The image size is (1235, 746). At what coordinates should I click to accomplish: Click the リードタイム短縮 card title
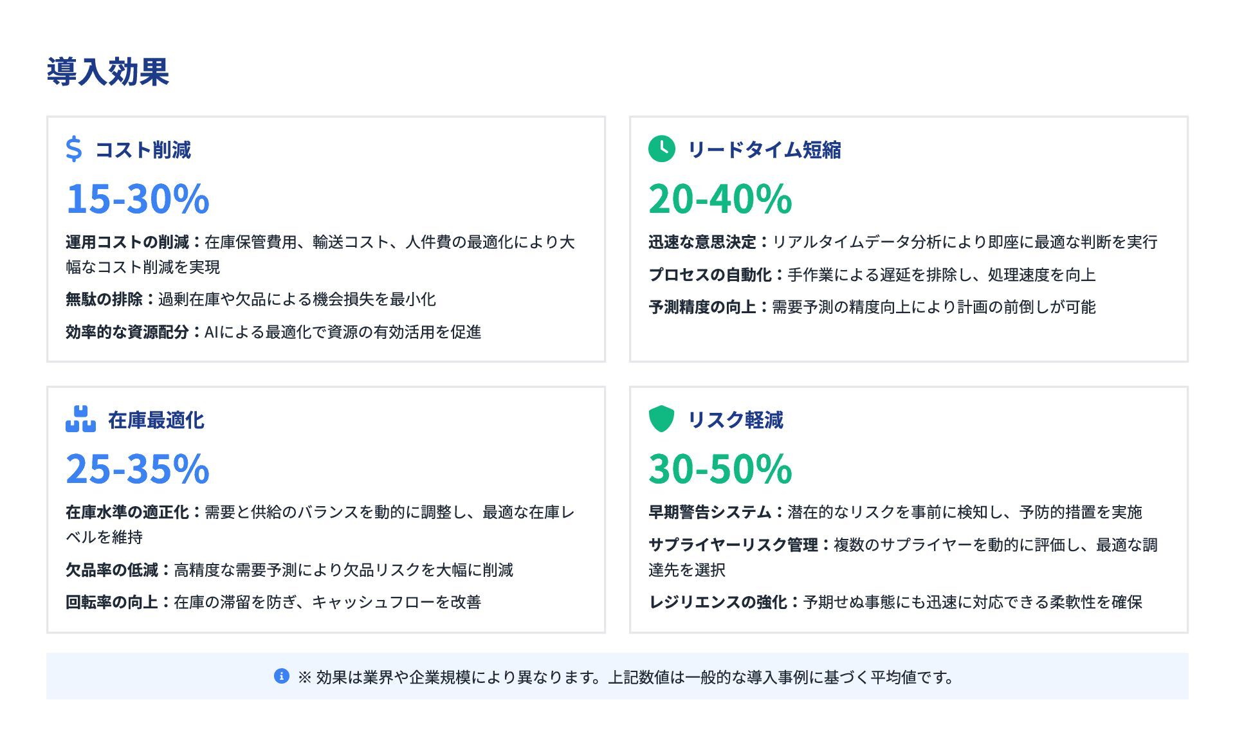(764, 150)
